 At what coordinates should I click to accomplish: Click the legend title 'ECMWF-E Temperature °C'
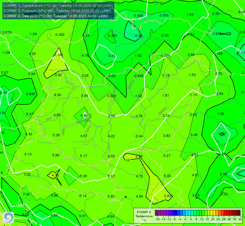pos(144,216)
